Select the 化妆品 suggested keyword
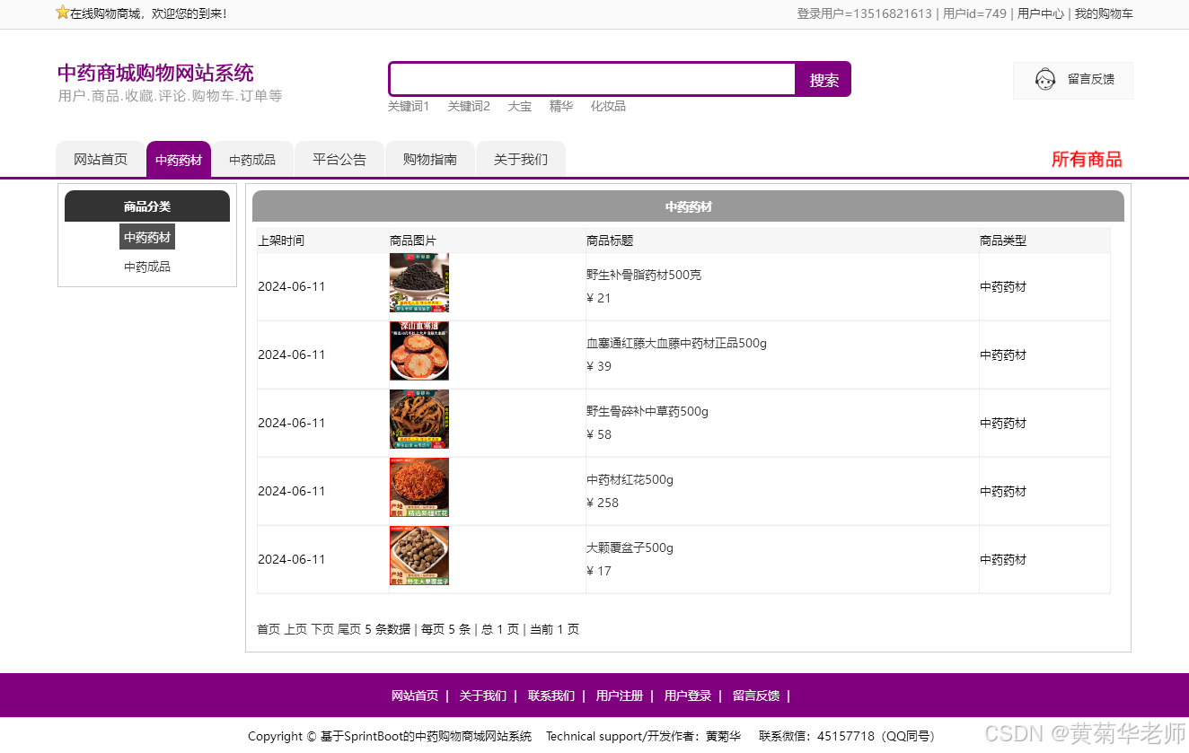The height and width of the screenshot is (753, 1189). [608, 106]
